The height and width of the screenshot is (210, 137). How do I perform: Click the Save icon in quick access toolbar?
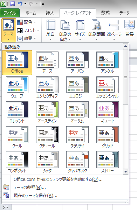pos(13,4)
